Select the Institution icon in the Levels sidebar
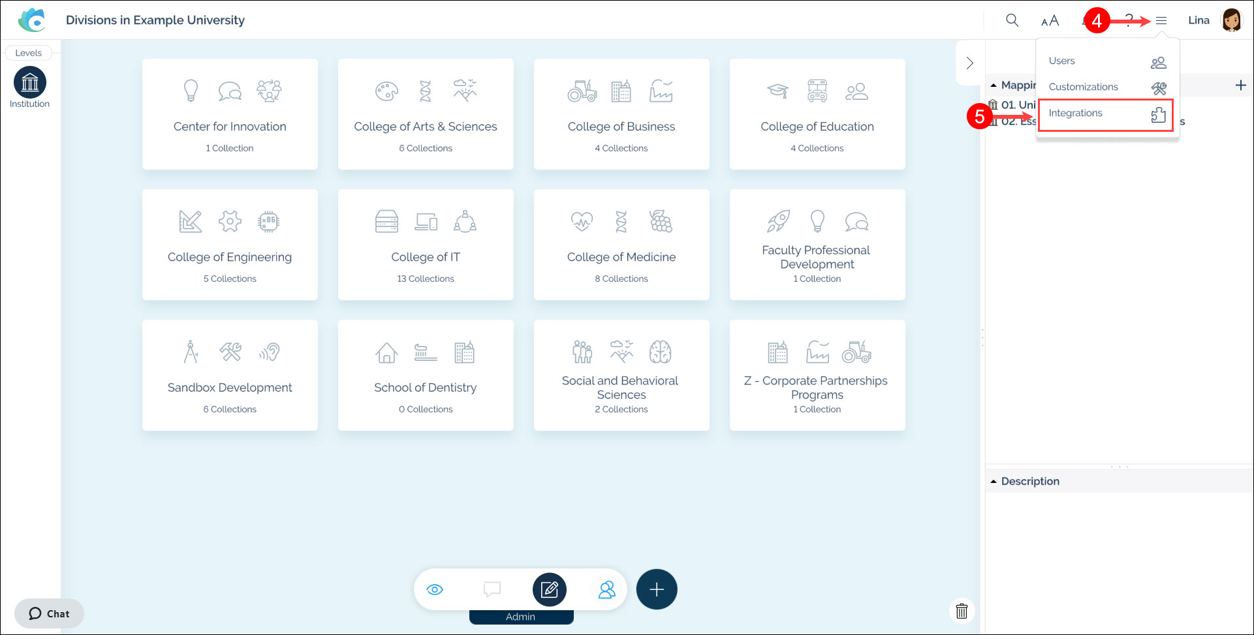The image size is (1254, 635). pyautogui.click(x=29, y=82)
